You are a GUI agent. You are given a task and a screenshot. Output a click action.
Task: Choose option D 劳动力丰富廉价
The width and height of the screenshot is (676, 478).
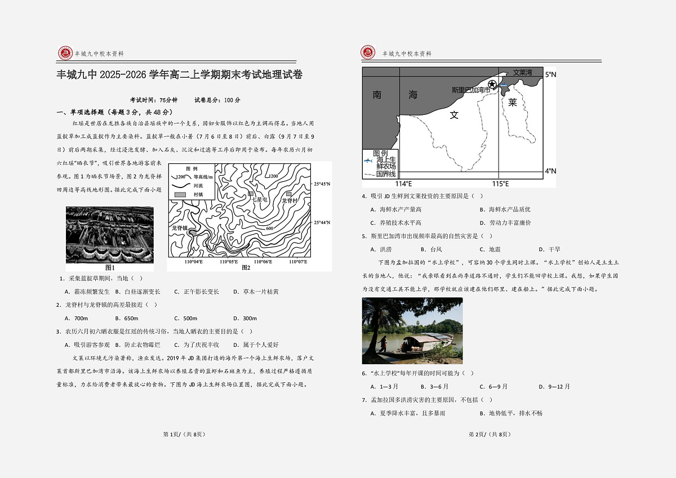click(505, 223)
